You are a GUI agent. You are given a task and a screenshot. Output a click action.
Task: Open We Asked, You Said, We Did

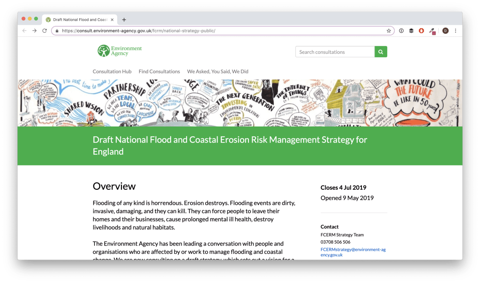pyautogui.click(x=217, y=71)
